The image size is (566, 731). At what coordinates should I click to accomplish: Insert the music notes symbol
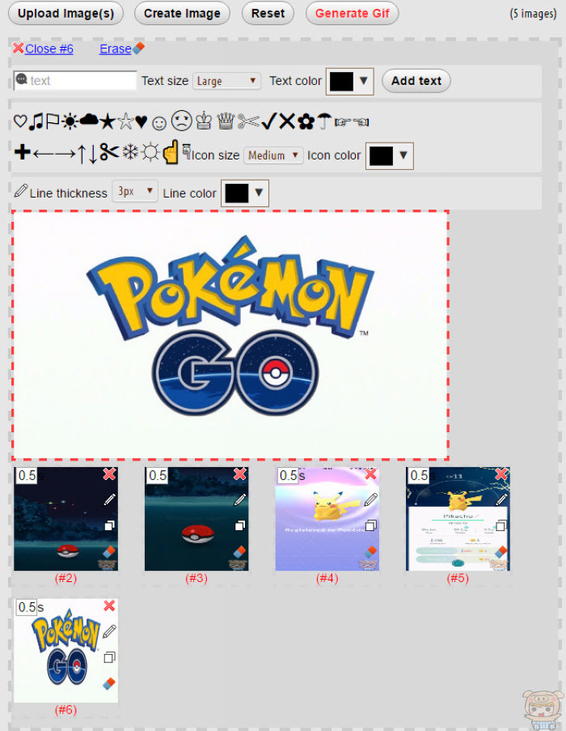36,121
